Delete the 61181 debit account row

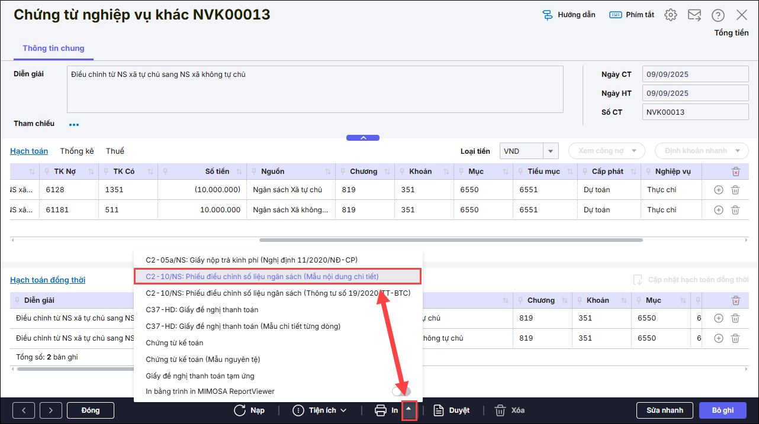(x=735, y=210)
